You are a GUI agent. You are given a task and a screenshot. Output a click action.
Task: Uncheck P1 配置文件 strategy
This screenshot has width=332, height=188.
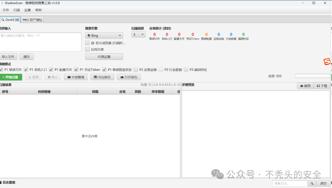point(51,70)
